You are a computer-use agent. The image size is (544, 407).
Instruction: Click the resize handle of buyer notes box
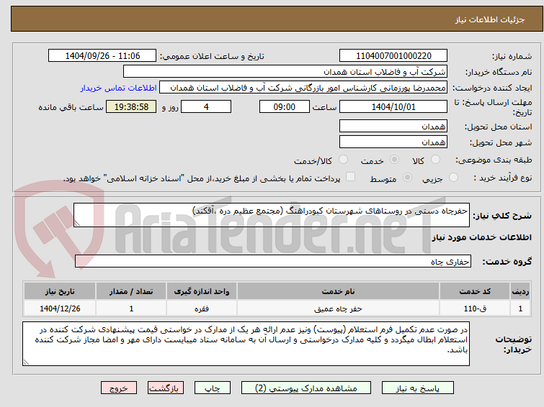click(27, 362)
